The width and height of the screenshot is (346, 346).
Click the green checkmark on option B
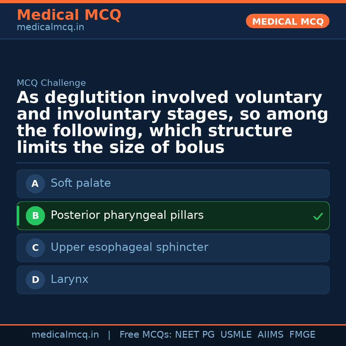click(318, 217)
